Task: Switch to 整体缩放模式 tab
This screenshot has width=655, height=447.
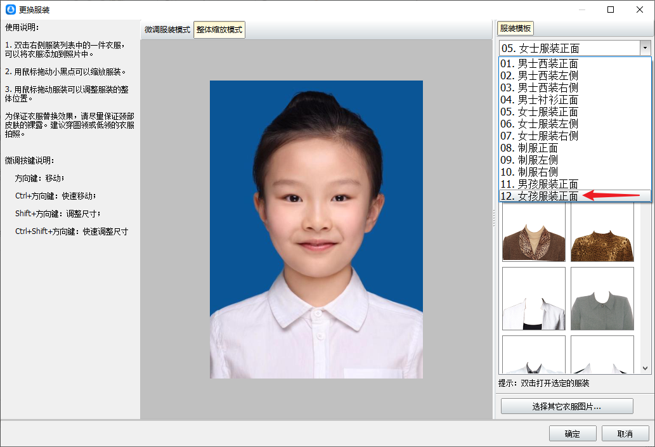Action: coord(219,30)
